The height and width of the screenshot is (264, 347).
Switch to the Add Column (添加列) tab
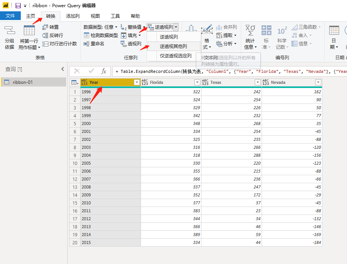[73, 16]
